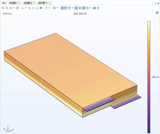Take a snapshot with the camera icon
Screen dimensions: 160x134
[x=94, y=8]
